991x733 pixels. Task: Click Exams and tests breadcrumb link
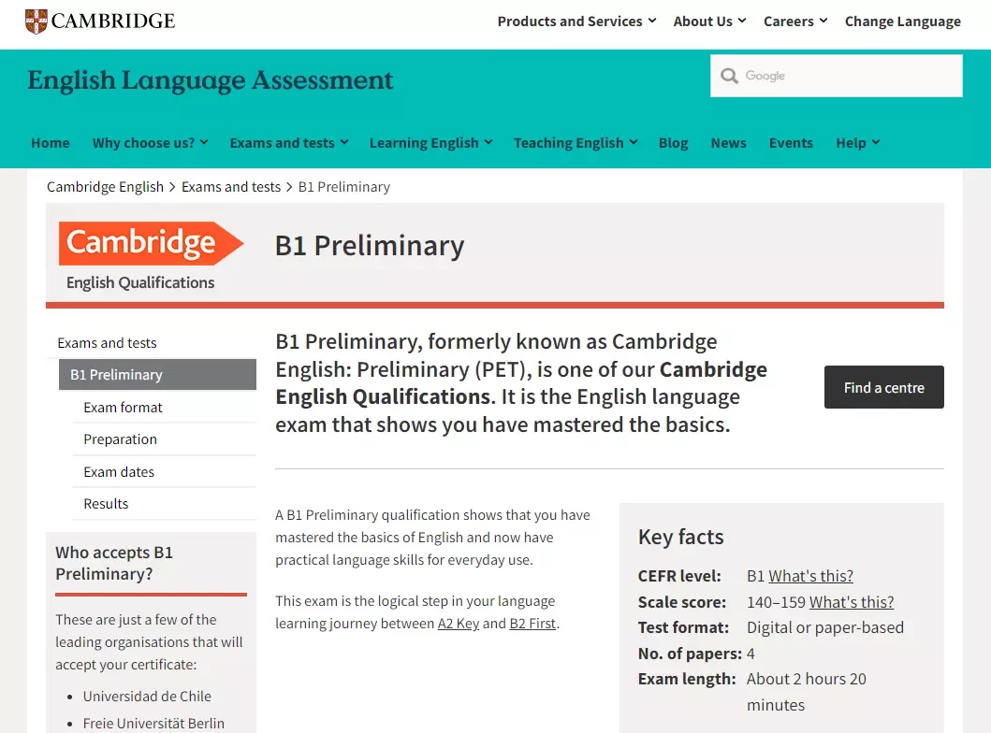tap(231, 187)
